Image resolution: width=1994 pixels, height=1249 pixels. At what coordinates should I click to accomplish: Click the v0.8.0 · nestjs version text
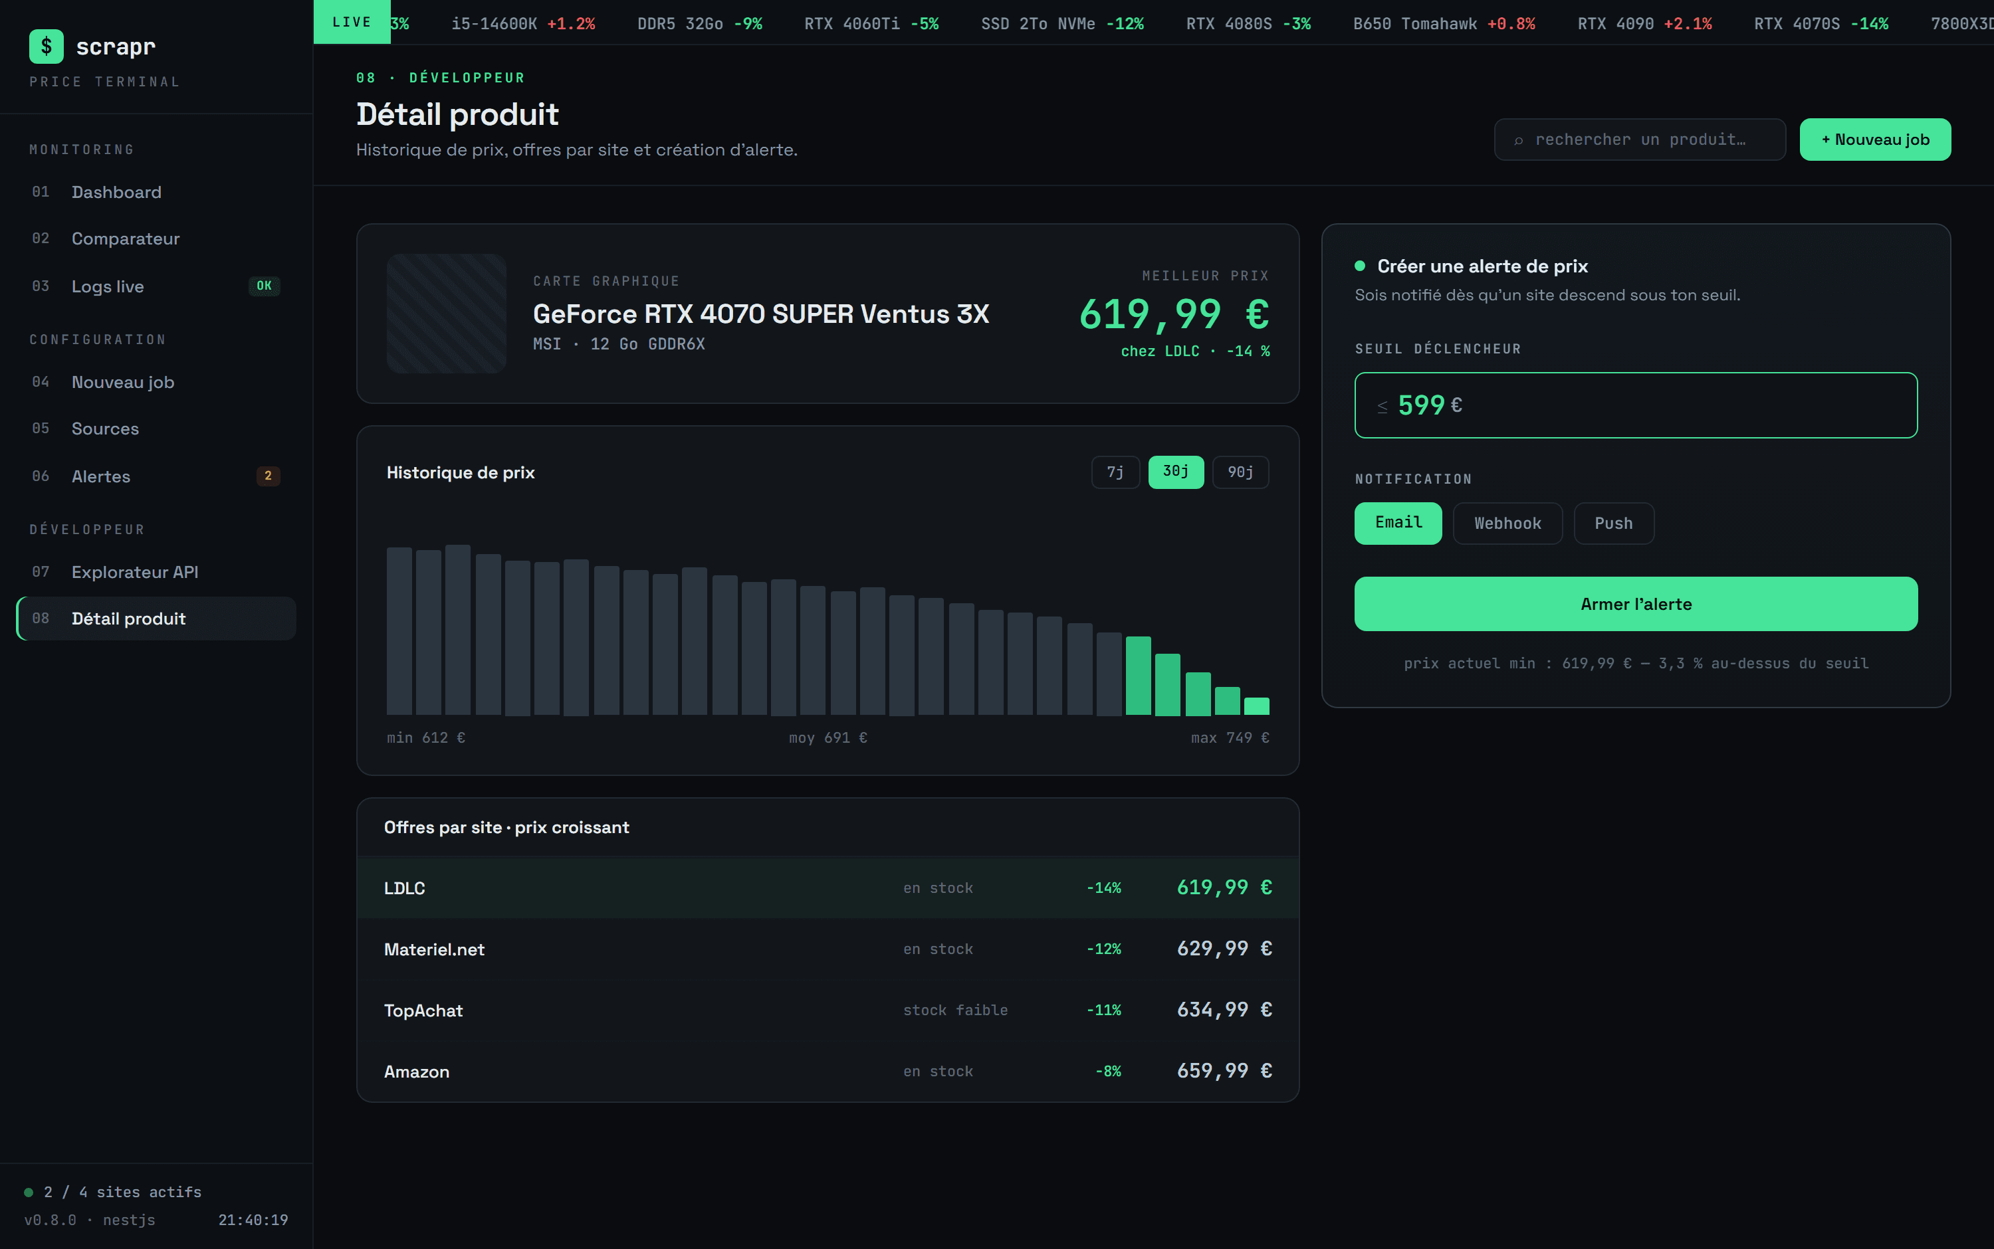[x=90, y=1220]
